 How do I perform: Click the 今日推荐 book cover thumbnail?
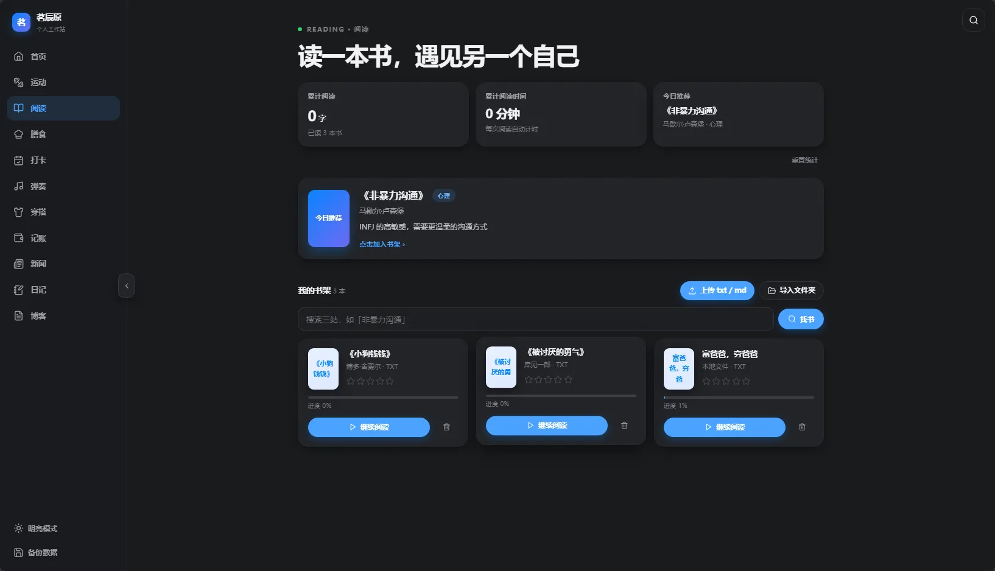point(329,219)
